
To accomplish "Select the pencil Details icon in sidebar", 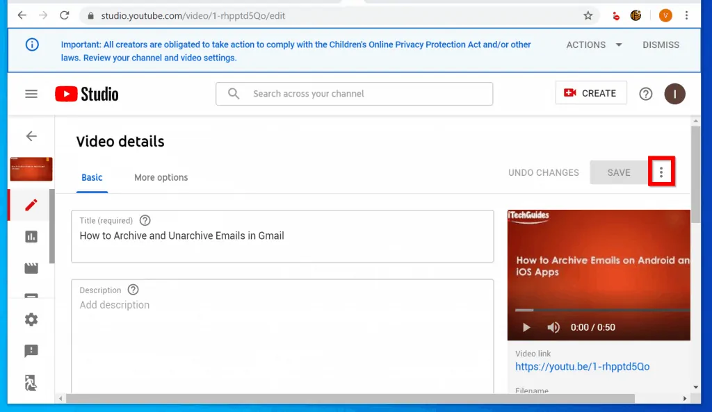I will point(31,205).
